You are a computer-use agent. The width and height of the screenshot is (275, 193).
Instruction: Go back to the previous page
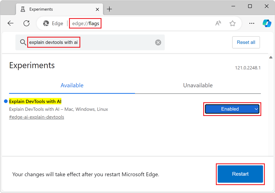tap(10, 23)
